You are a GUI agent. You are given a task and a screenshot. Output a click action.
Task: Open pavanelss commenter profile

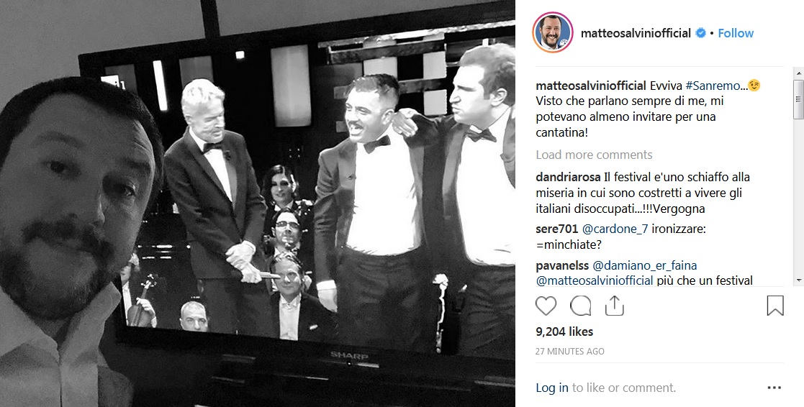pos(562,266)
